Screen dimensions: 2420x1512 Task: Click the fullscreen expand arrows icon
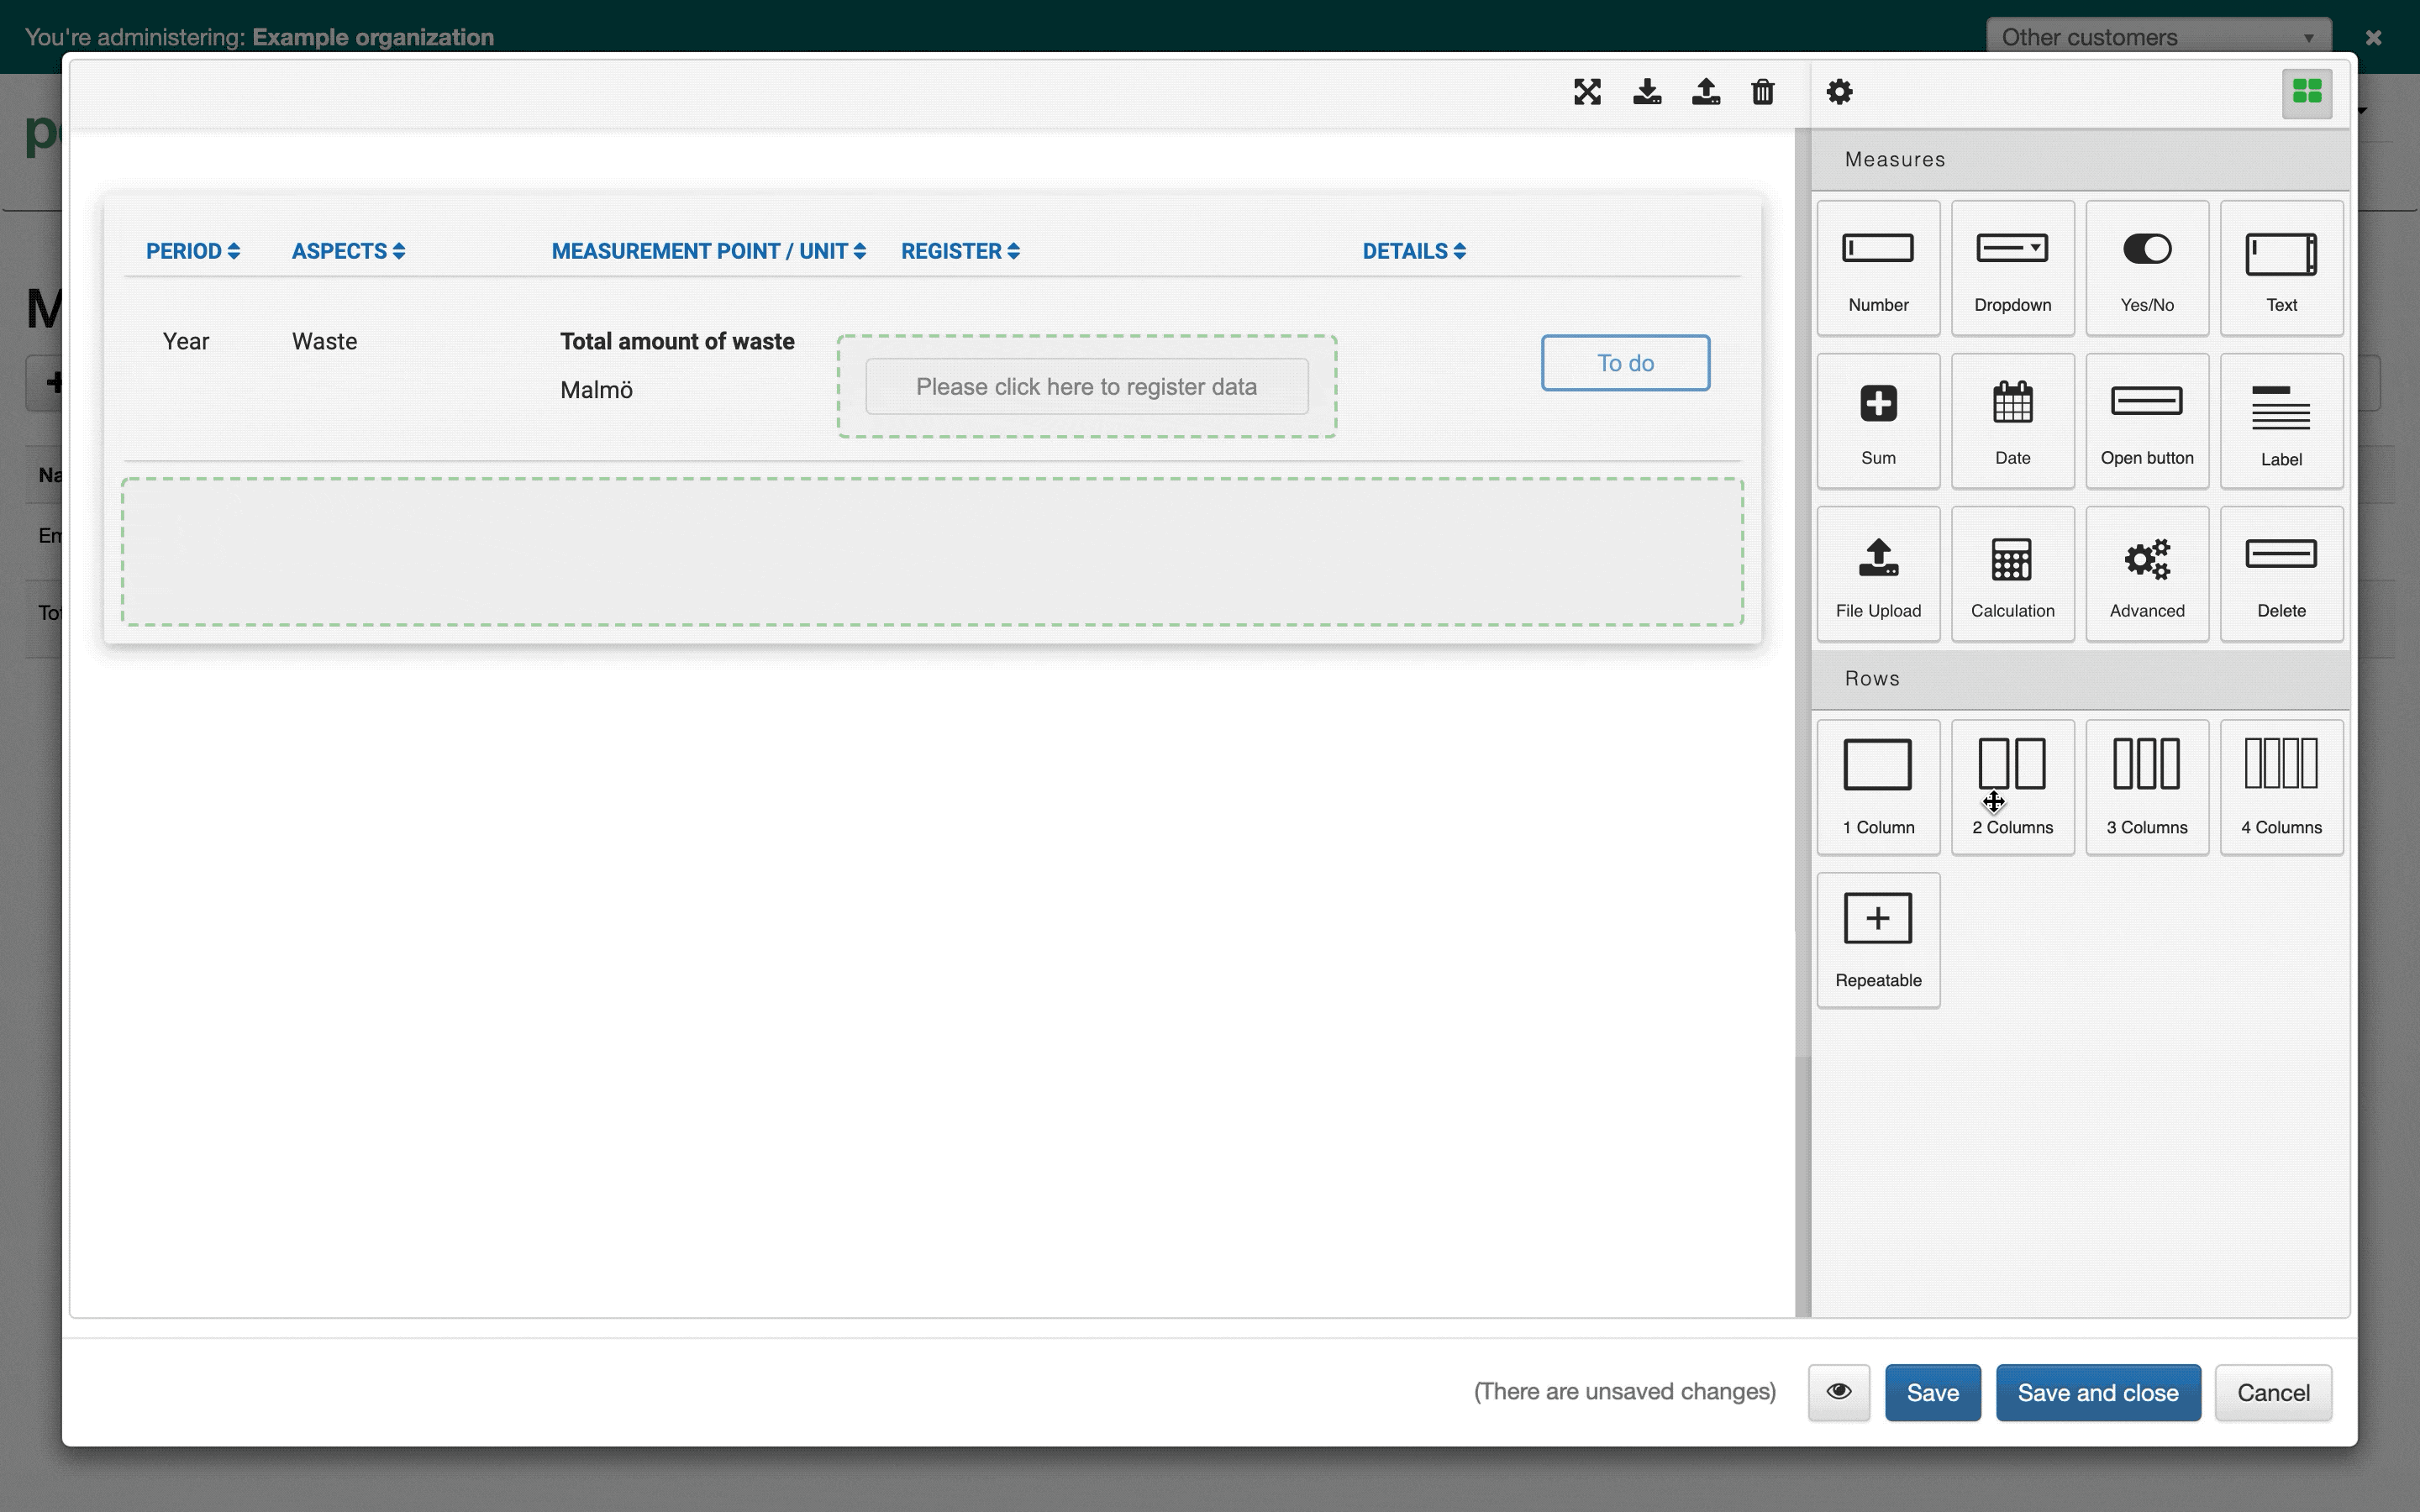[1587, 92]
